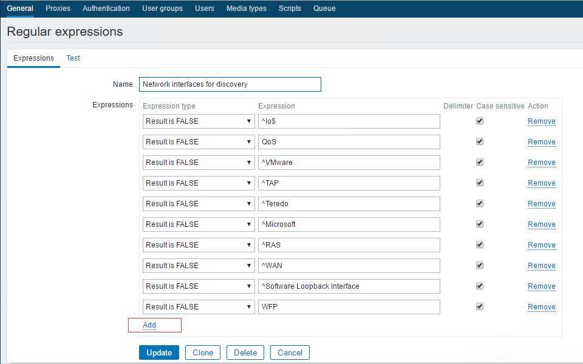Open the Media types section
Screen dimensions: 583x364
246,8
